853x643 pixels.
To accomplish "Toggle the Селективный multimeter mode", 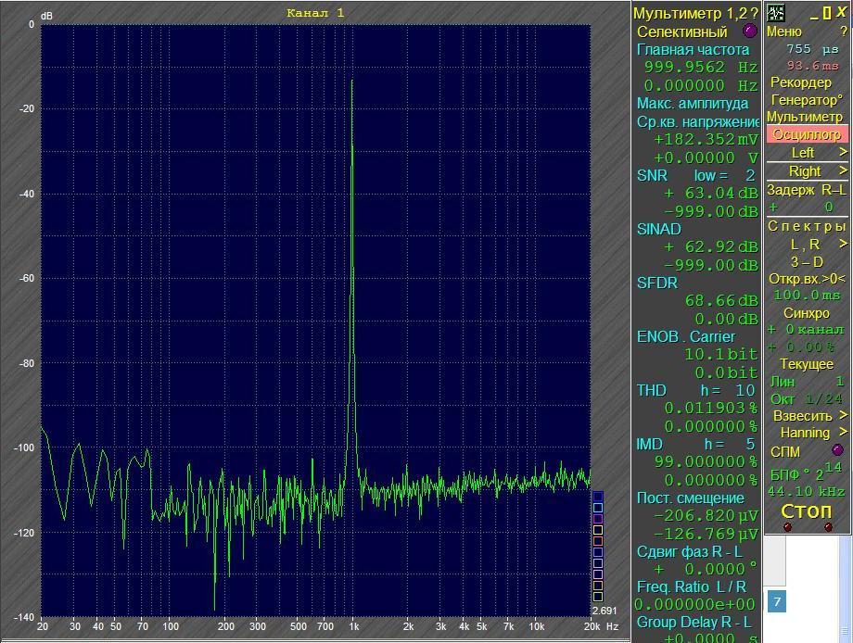I will pos(682,32).
